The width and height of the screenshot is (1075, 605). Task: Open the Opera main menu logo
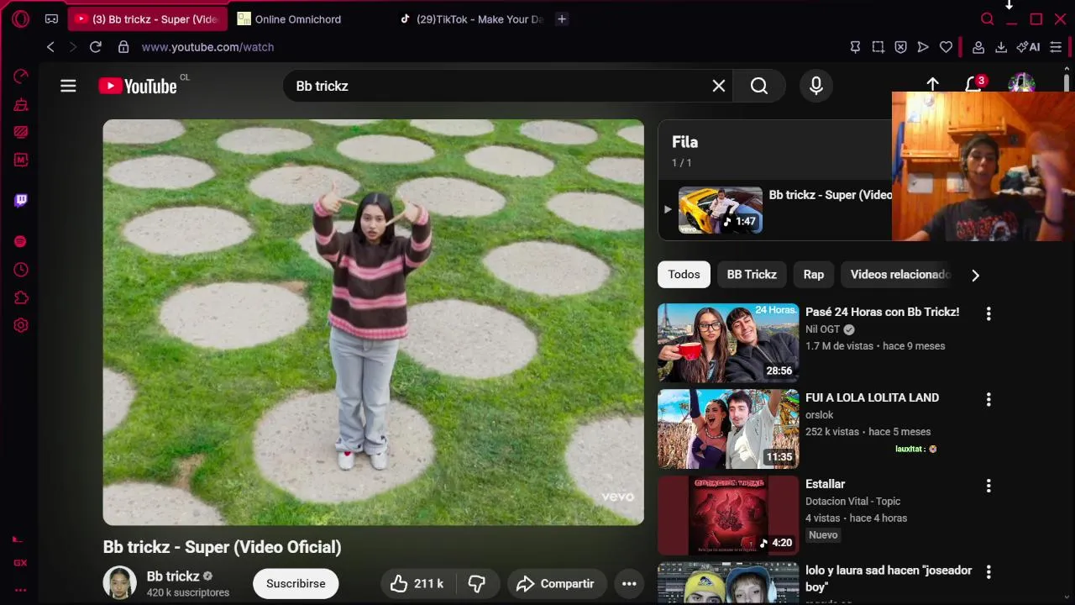[x=20, y=18]
